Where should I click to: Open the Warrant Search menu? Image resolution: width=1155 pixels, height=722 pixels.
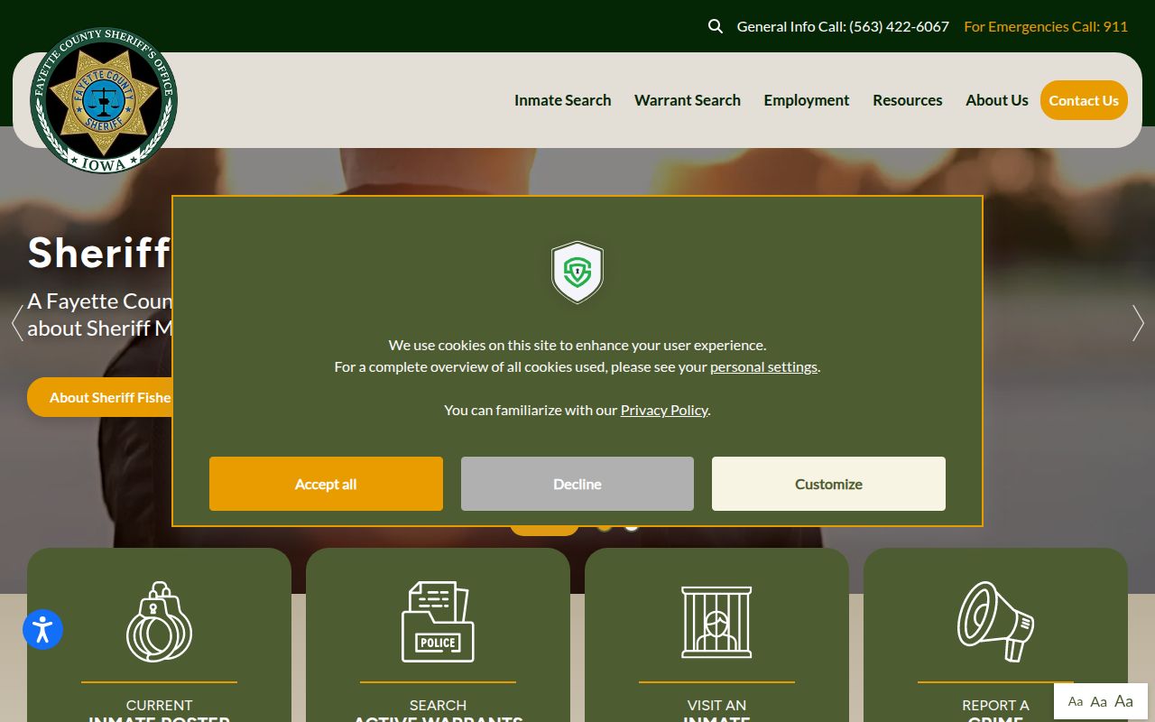(688, 100)
